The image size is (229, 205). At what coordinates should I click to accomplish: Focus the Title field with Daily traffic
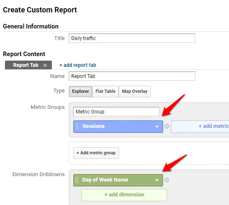click(132, 38)
